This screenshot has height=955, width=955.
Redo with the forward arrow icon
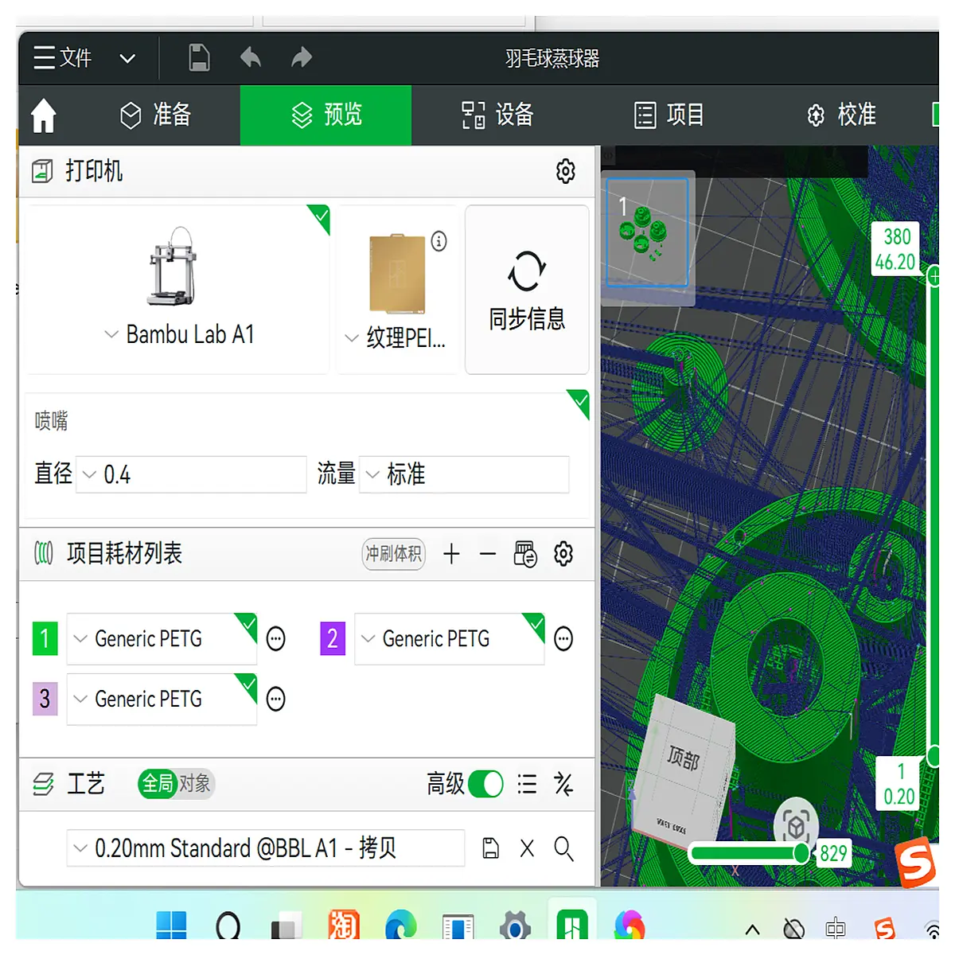click(x=302, y=57)
